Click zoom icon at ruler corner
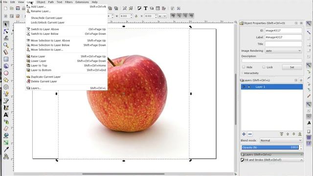313x176 pixels. tap(236, 22)
